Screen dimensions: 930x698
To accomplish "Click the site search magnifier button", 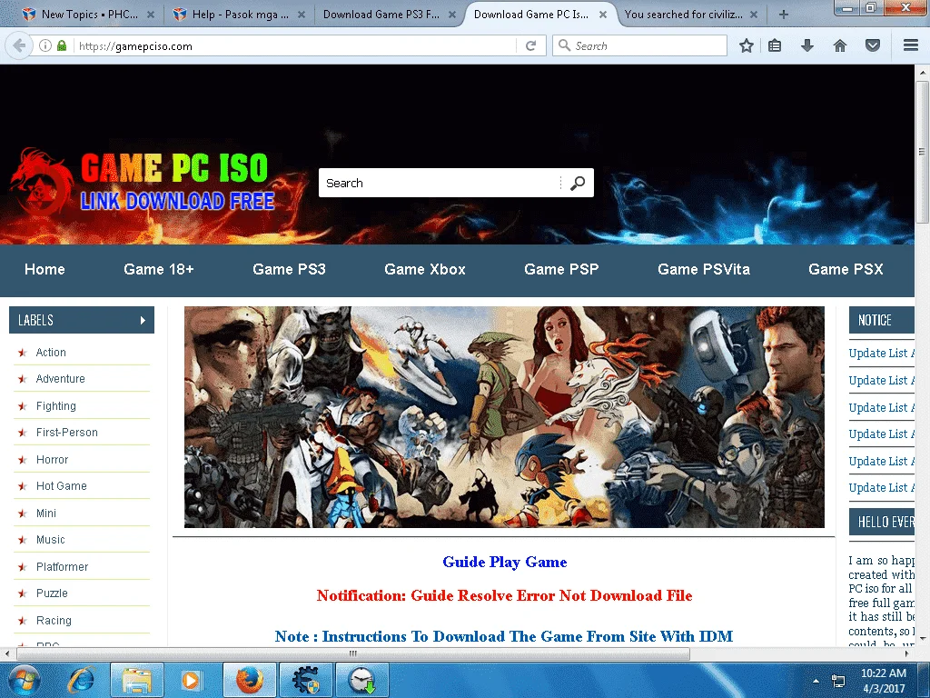I will click(578, 183).
